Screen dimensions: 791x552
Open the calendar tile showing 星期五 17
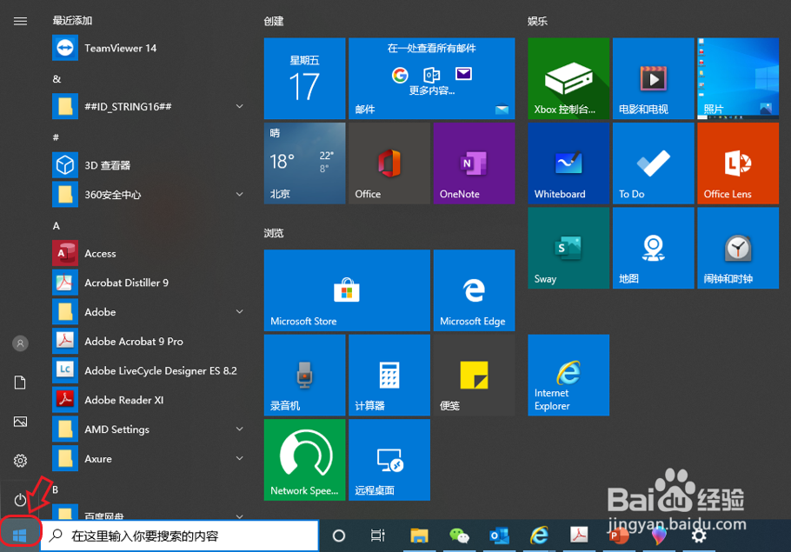pyautogui.click(x=305, y=78)
